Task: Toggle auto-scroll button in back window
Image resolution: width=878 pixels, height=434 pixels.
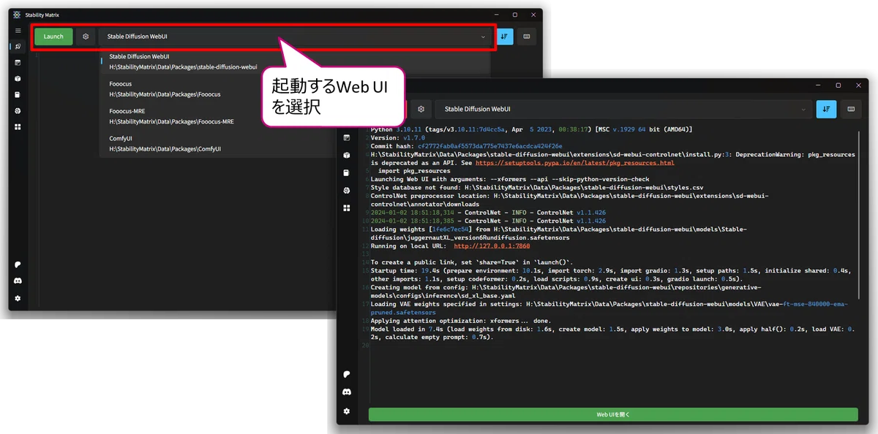Action: [x=505, y=37]
